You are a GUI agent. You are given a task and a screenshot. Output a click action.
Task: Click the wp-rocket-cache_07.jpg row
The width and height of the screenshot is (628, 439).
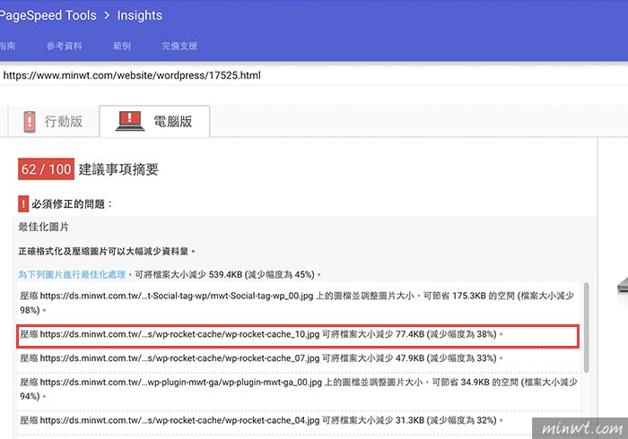[299, 358]
